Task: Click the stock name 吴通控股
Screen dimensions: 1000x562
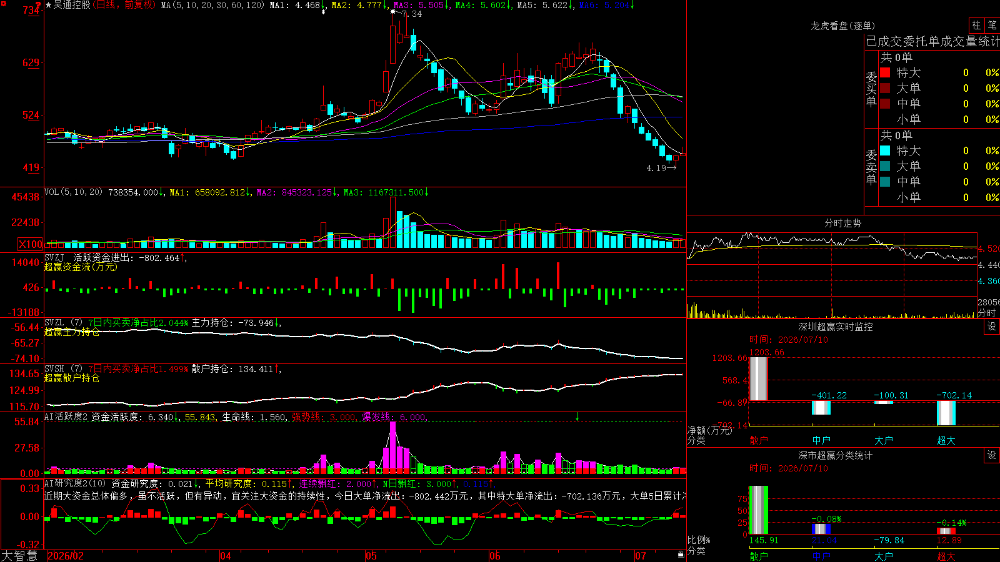Action: point(72,5)
